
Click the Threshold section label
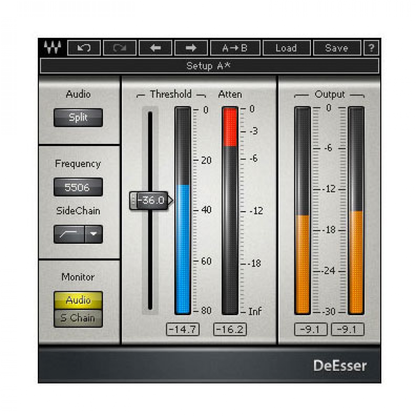[x=171, y=94]
